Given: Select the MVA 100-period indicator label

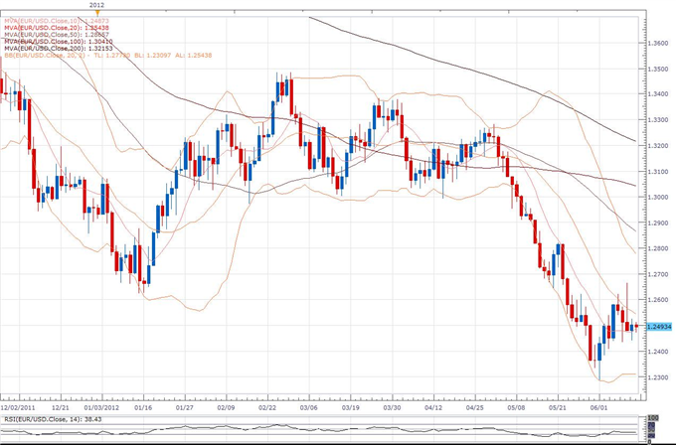Looking at the screenshot, I should tap(59, 42).
